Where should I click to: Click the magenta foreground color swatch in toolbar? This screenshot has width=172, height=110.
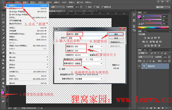[x=3, y=93]
